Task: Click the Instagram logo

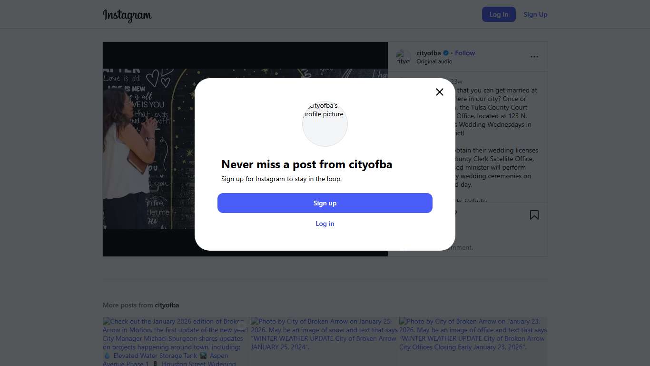Action: [127, 15]
